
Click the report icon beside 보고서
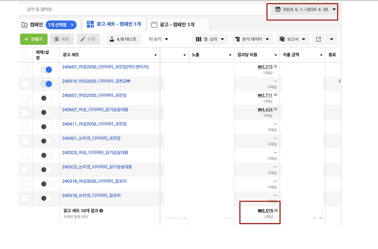(x=282, y=39)
